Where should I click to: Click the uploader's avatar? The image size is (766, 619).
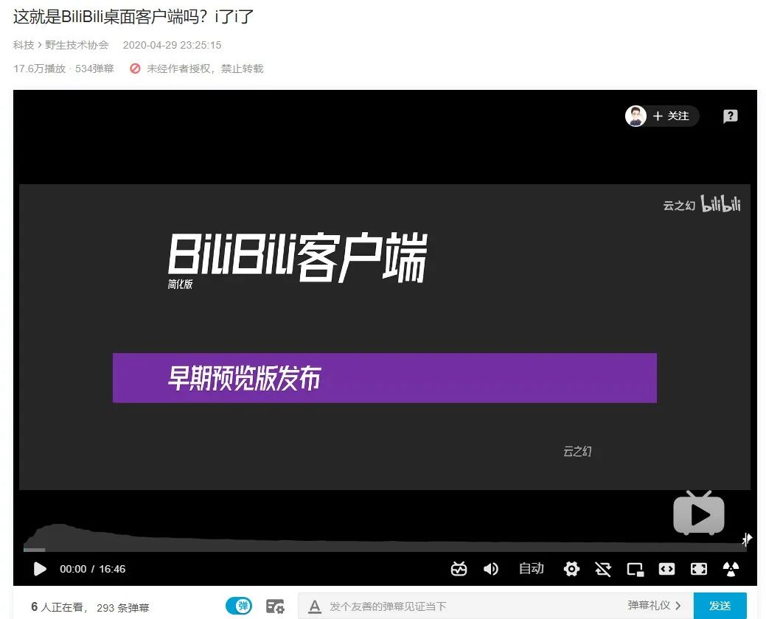[636, 116]
